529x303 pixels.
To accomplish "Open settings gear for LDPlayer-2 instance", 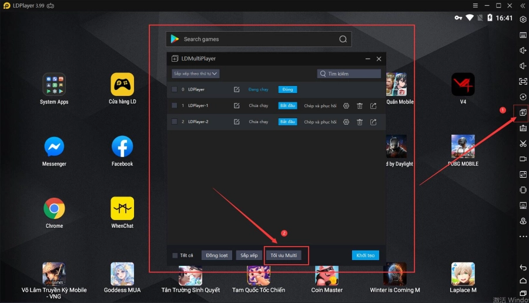I will [x=346, y=122].
